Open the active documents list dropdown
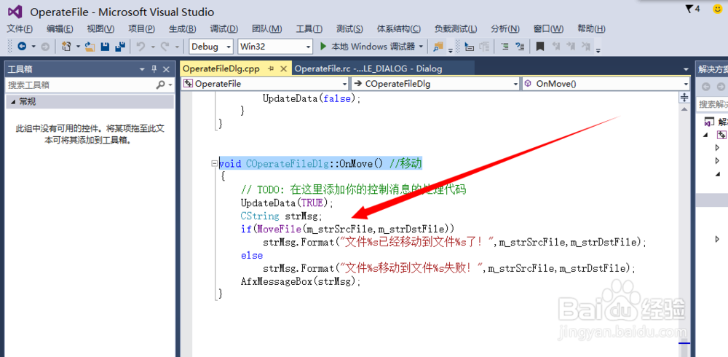The height and width of the screenshot is (357, 728). pyautogui.click(x=687, y=68)
